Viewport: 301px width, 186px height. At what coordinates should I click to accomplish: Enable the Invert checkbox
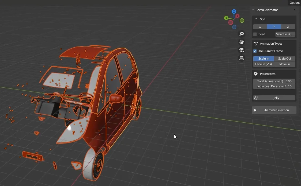(x=254, y=34)
